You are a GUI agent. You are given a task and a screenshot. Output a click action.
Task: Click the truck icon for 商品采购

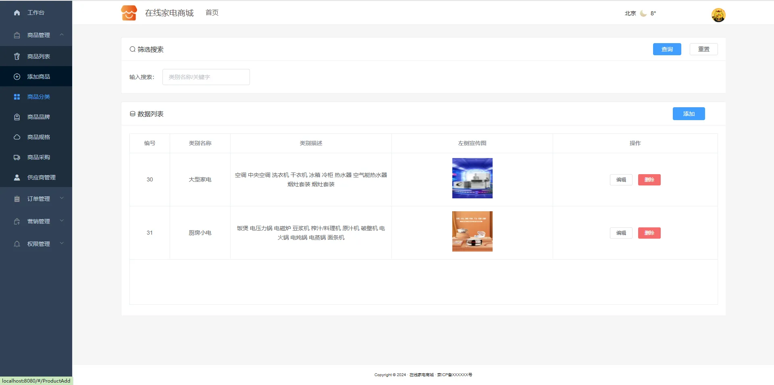(x=17, y=157)
